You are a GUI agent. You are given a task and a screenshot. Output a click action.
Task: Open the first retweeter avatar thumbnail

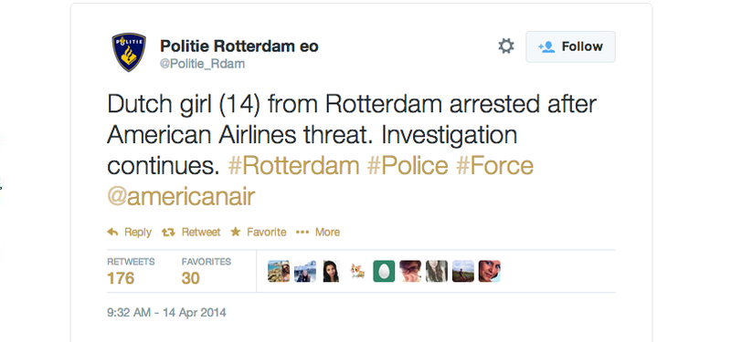point(279,271)
